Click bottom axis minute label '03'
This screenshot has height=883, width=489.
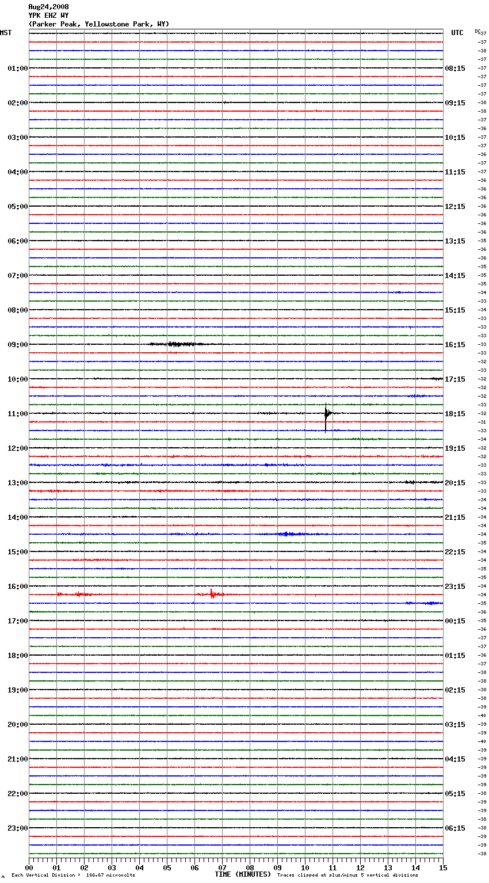click(112, 867)
